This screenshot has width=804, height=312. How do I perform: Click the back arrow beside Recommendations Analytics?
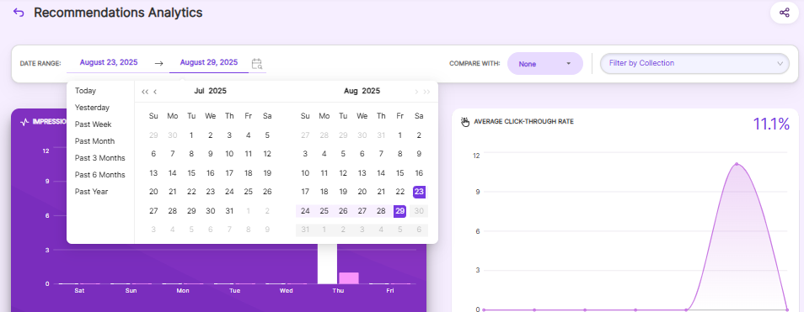(19, 13)
